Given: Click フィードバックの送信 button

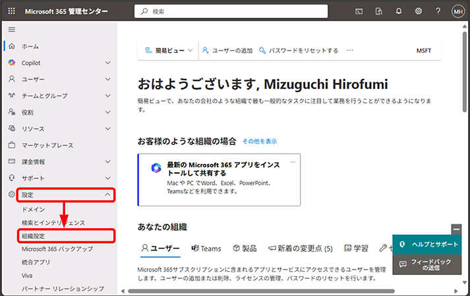Looking at the screenshot, I should [x=427, y=264].
